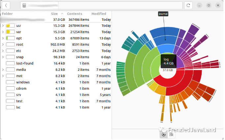Select the lxc folder row

(x=56, y=108)
